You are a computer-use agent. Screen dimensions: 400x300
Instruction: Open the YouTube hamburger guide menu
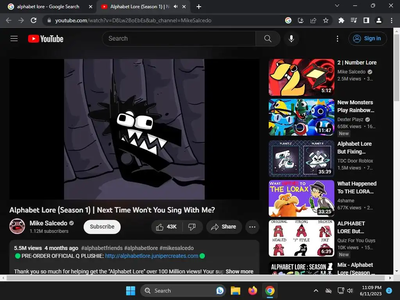[14, 39]
